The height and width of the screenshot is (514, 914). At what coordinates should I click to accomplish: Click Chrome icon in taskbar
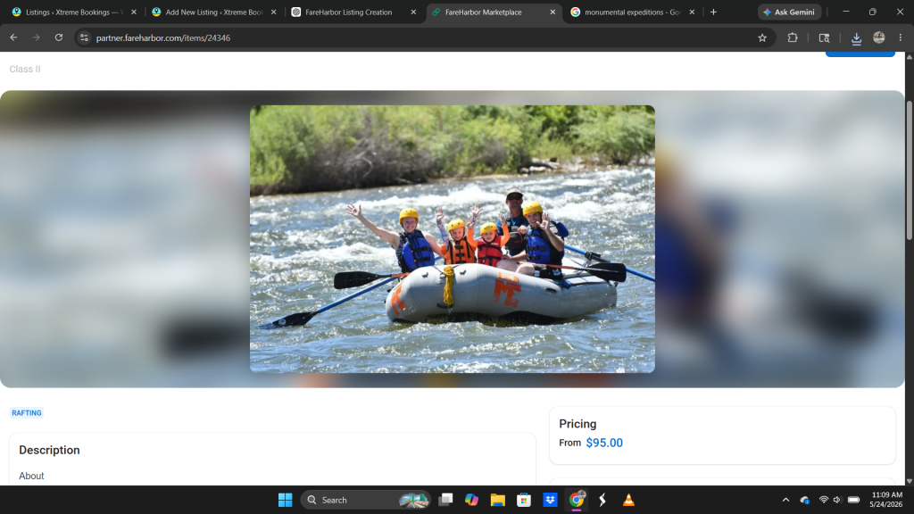[x=577, y=500]
